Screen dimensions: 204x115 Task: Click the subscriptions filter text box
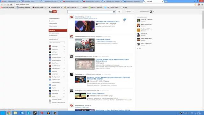coord(57,42)
